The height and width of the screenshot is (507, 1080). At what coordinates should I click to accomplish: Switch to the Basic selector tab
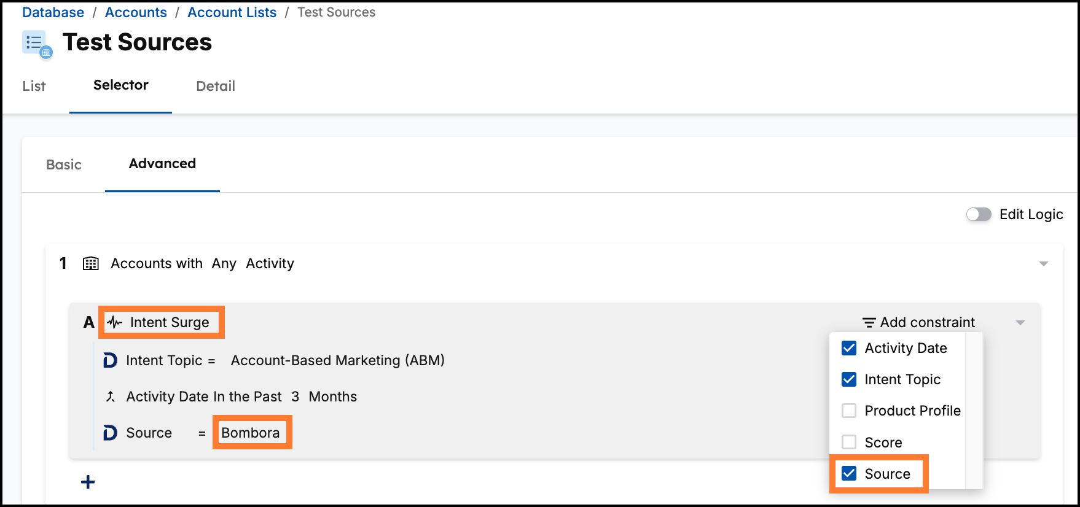pos(64,164)
